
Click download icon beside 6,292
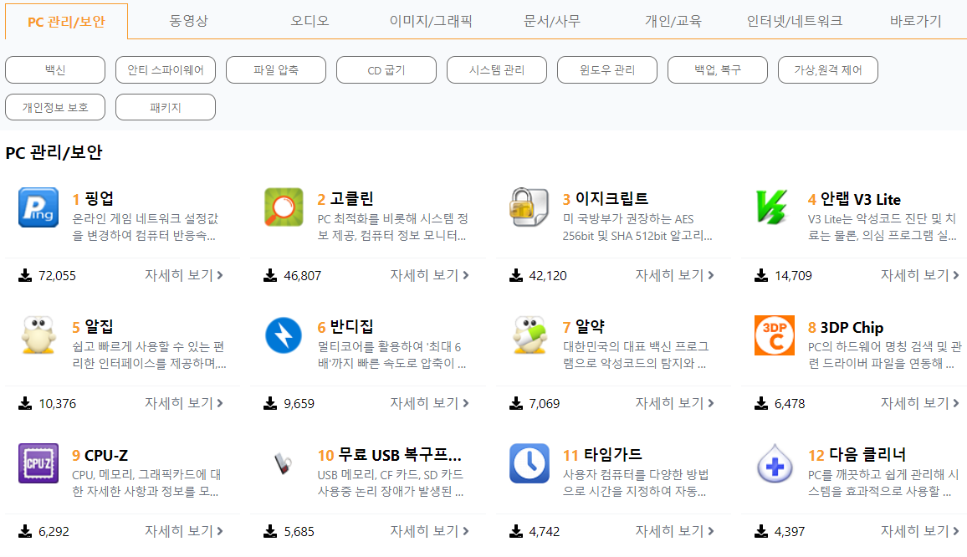coord(25,531)
